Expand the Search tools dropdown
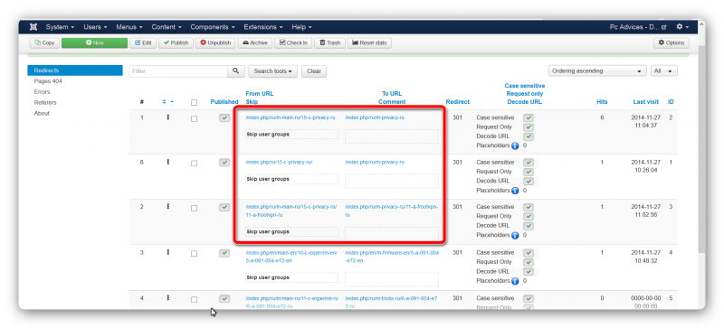The image size is (724, 328). pyautogui.click(x=273, y=71)
